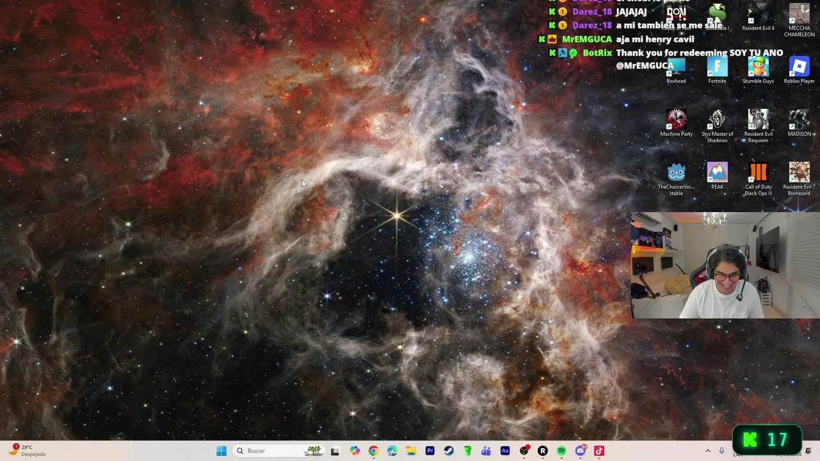Open Steam from the taskbar
Viewport: 820px width, 461px height.
pyautogui.click(x=448, y=451)
